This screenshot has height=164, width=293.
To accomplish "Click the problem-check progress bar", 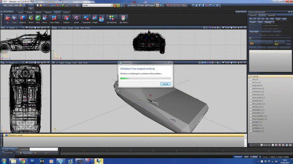I will (x=145, y=78).
